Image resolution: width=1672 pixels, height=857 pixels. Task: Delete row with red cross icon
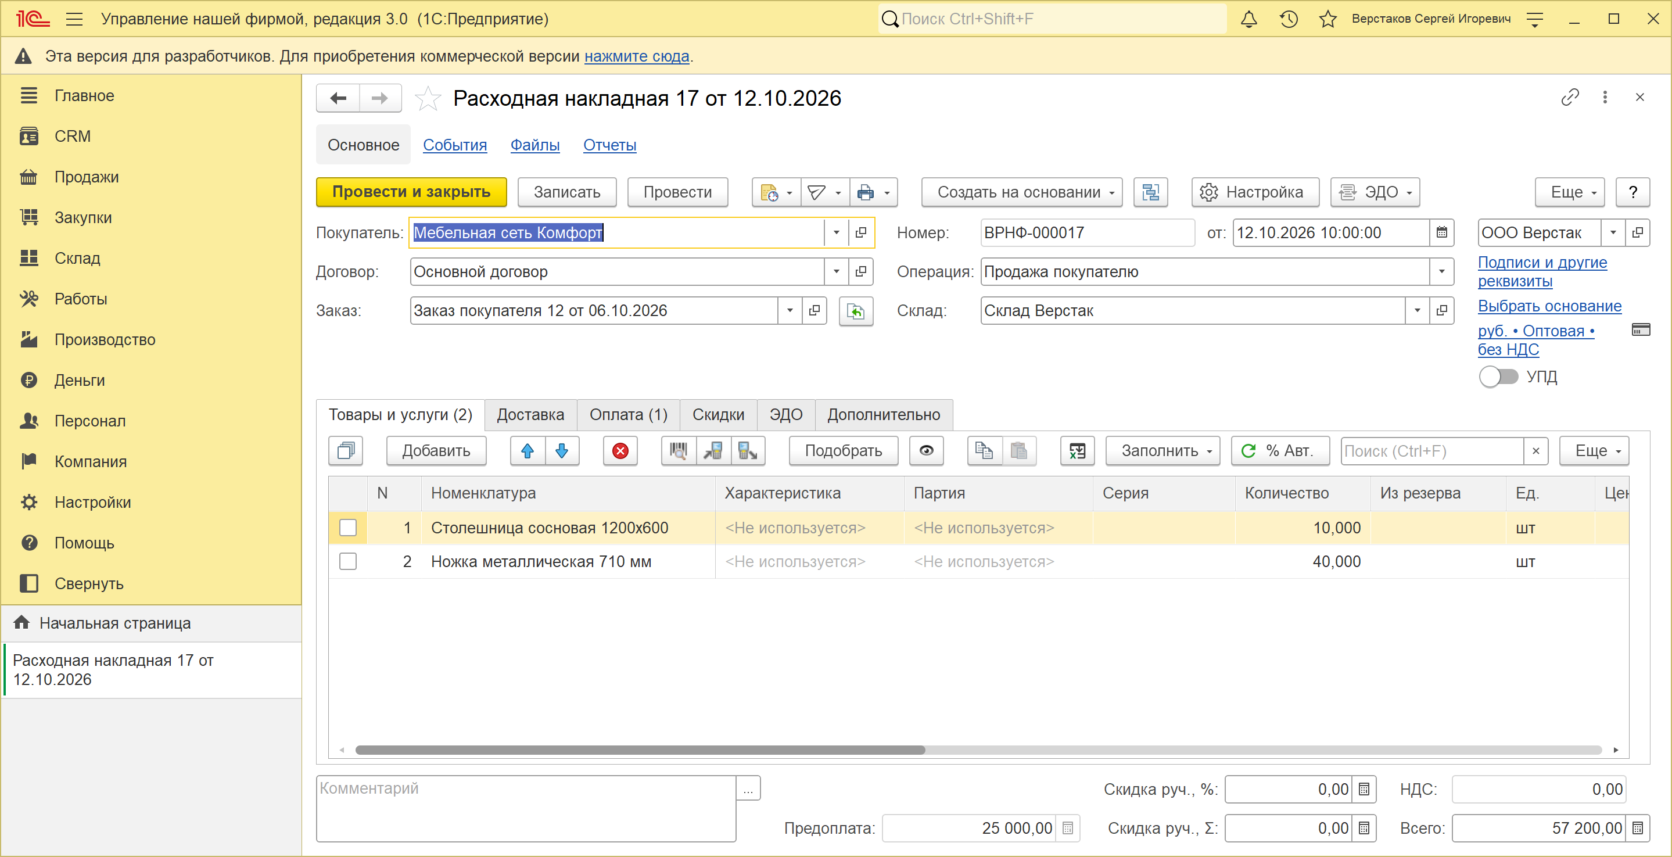[620, 450]
